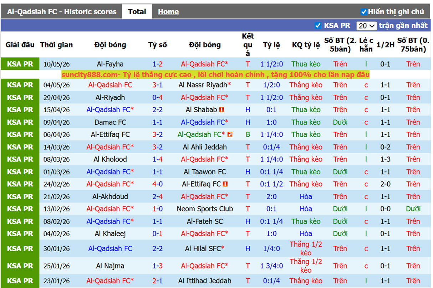The height and width of the screenshot is (288, 433).
Task: Click the 3-1 score against Al Nassr Riyadh
Action: [x=158, y=85]
